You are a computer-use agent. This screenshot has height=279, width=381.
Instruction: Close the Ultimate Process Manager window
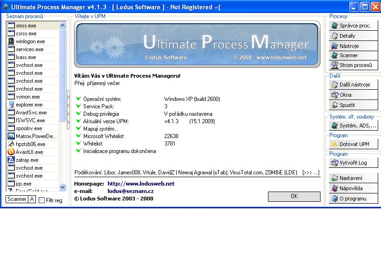click(x=375, y=7)
